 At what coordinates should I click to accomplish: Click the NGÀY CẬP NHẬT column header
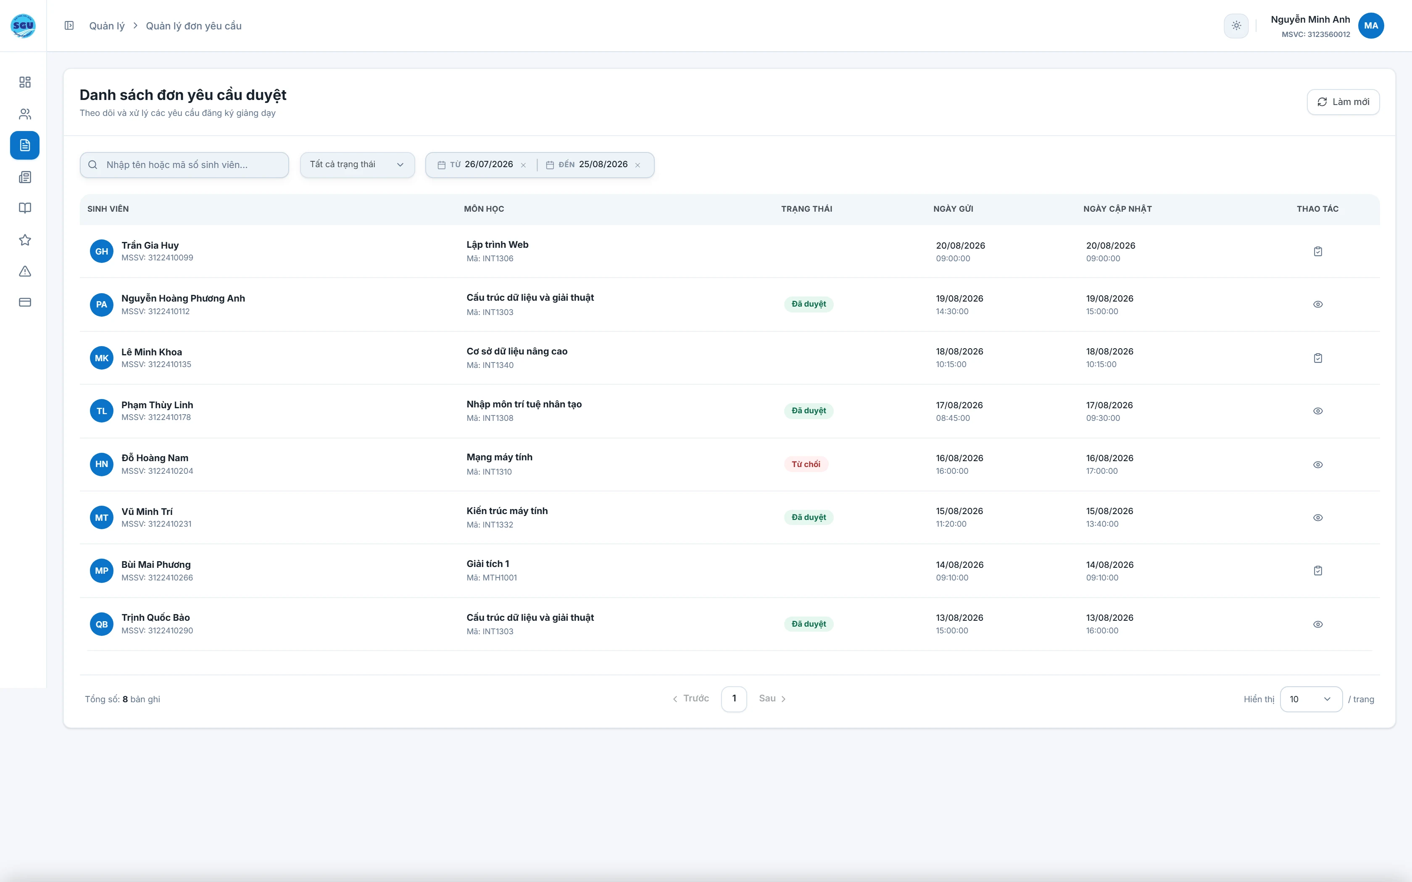pyautogui.click(x=1117, y=210)
